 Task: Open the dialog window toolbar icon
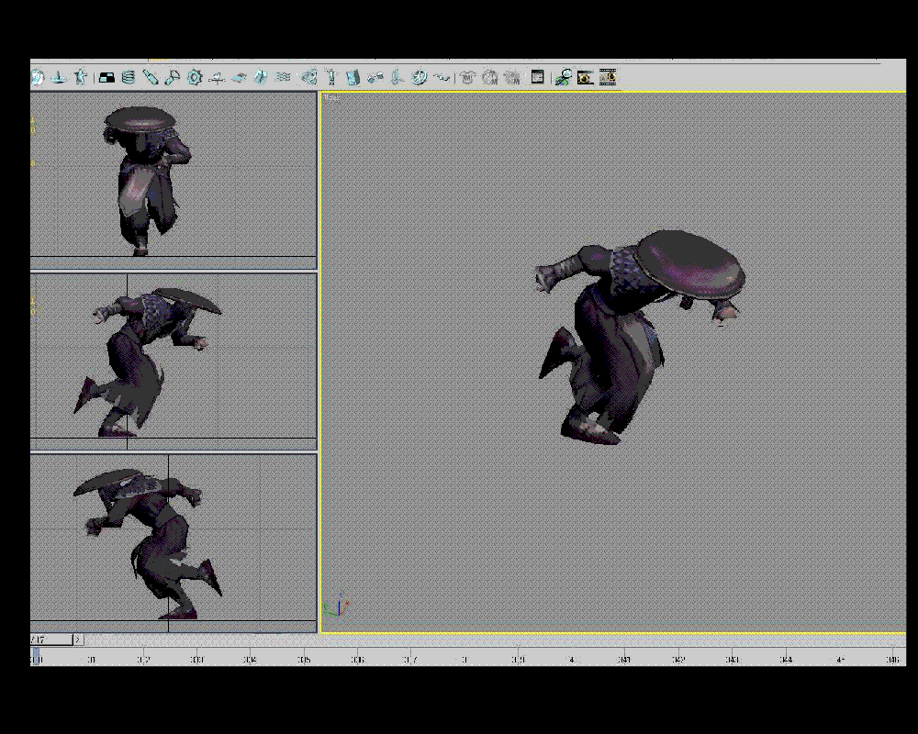click(537, 77)
